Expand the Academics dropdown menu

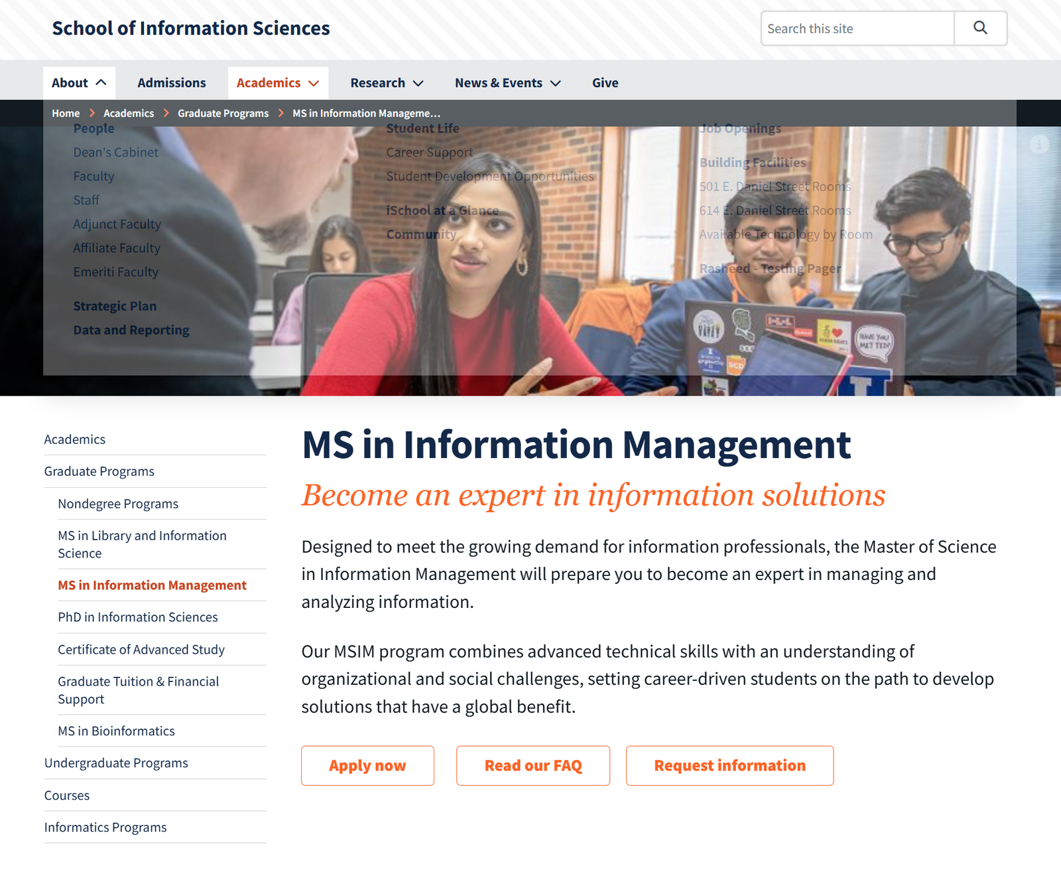coord(278,83)
